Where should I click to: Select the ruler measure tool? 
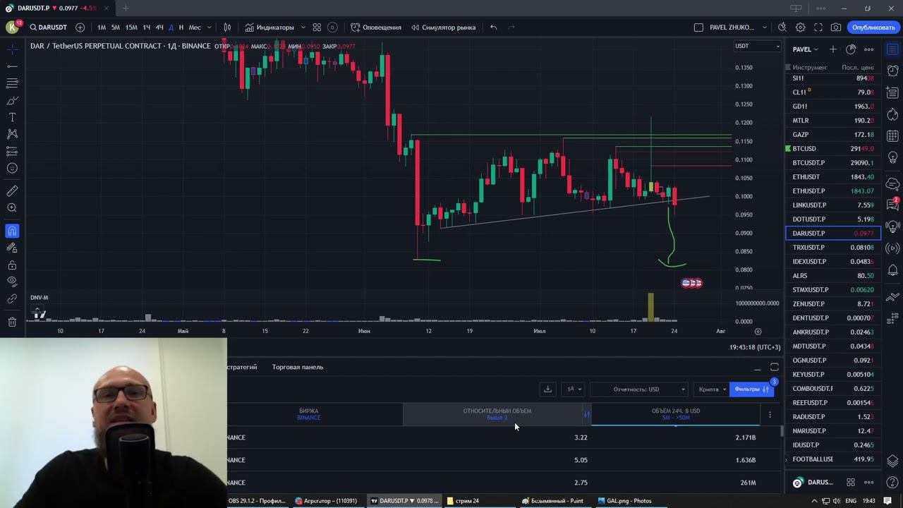(x=12, y=191)
